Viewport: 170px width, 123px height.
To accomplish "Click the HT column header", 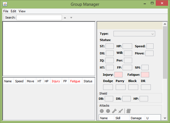I will click(x=39, y=81).
